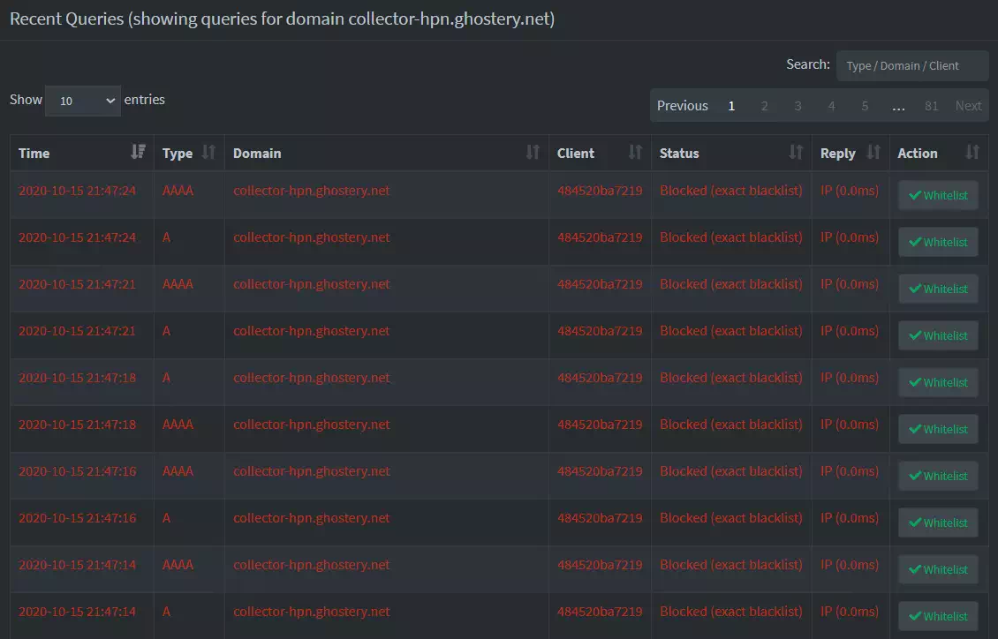
Task: Sort by Reply column sort icon
Action: pos(873,152)
